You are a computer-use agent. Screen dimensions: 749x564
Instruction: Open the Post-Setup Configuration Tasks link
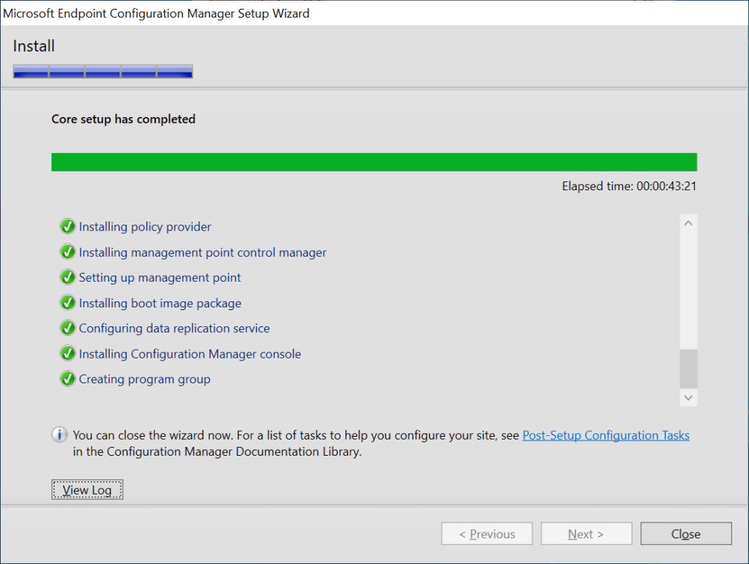[605, 435]
